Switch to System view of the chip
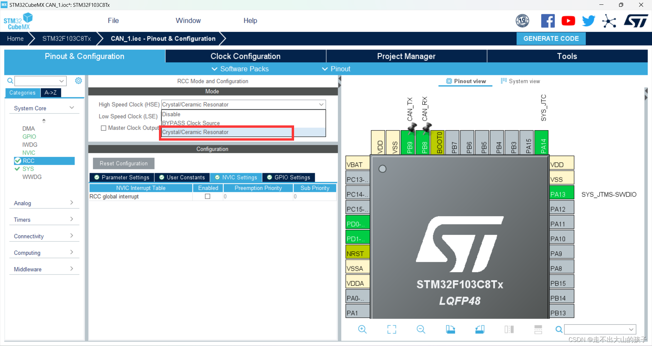The image size is (652, 346). pos(521,81)
